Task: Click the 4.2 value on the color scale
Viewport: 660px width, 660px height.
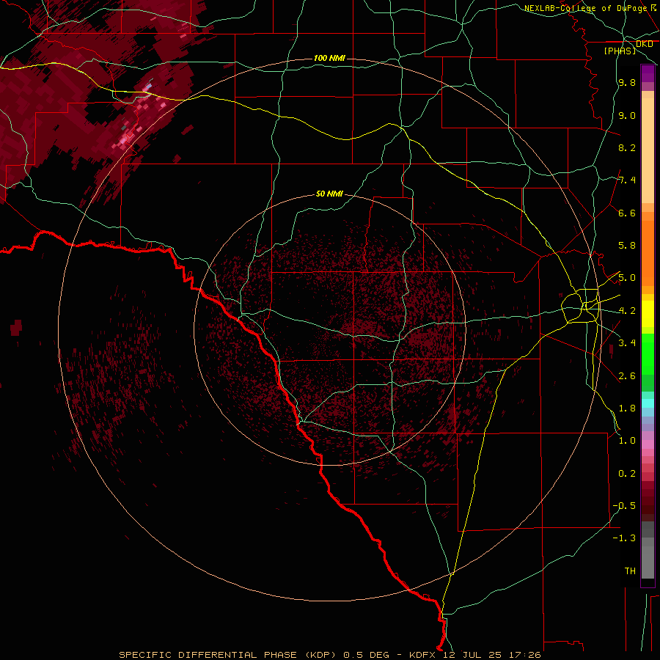Action: 627,311
